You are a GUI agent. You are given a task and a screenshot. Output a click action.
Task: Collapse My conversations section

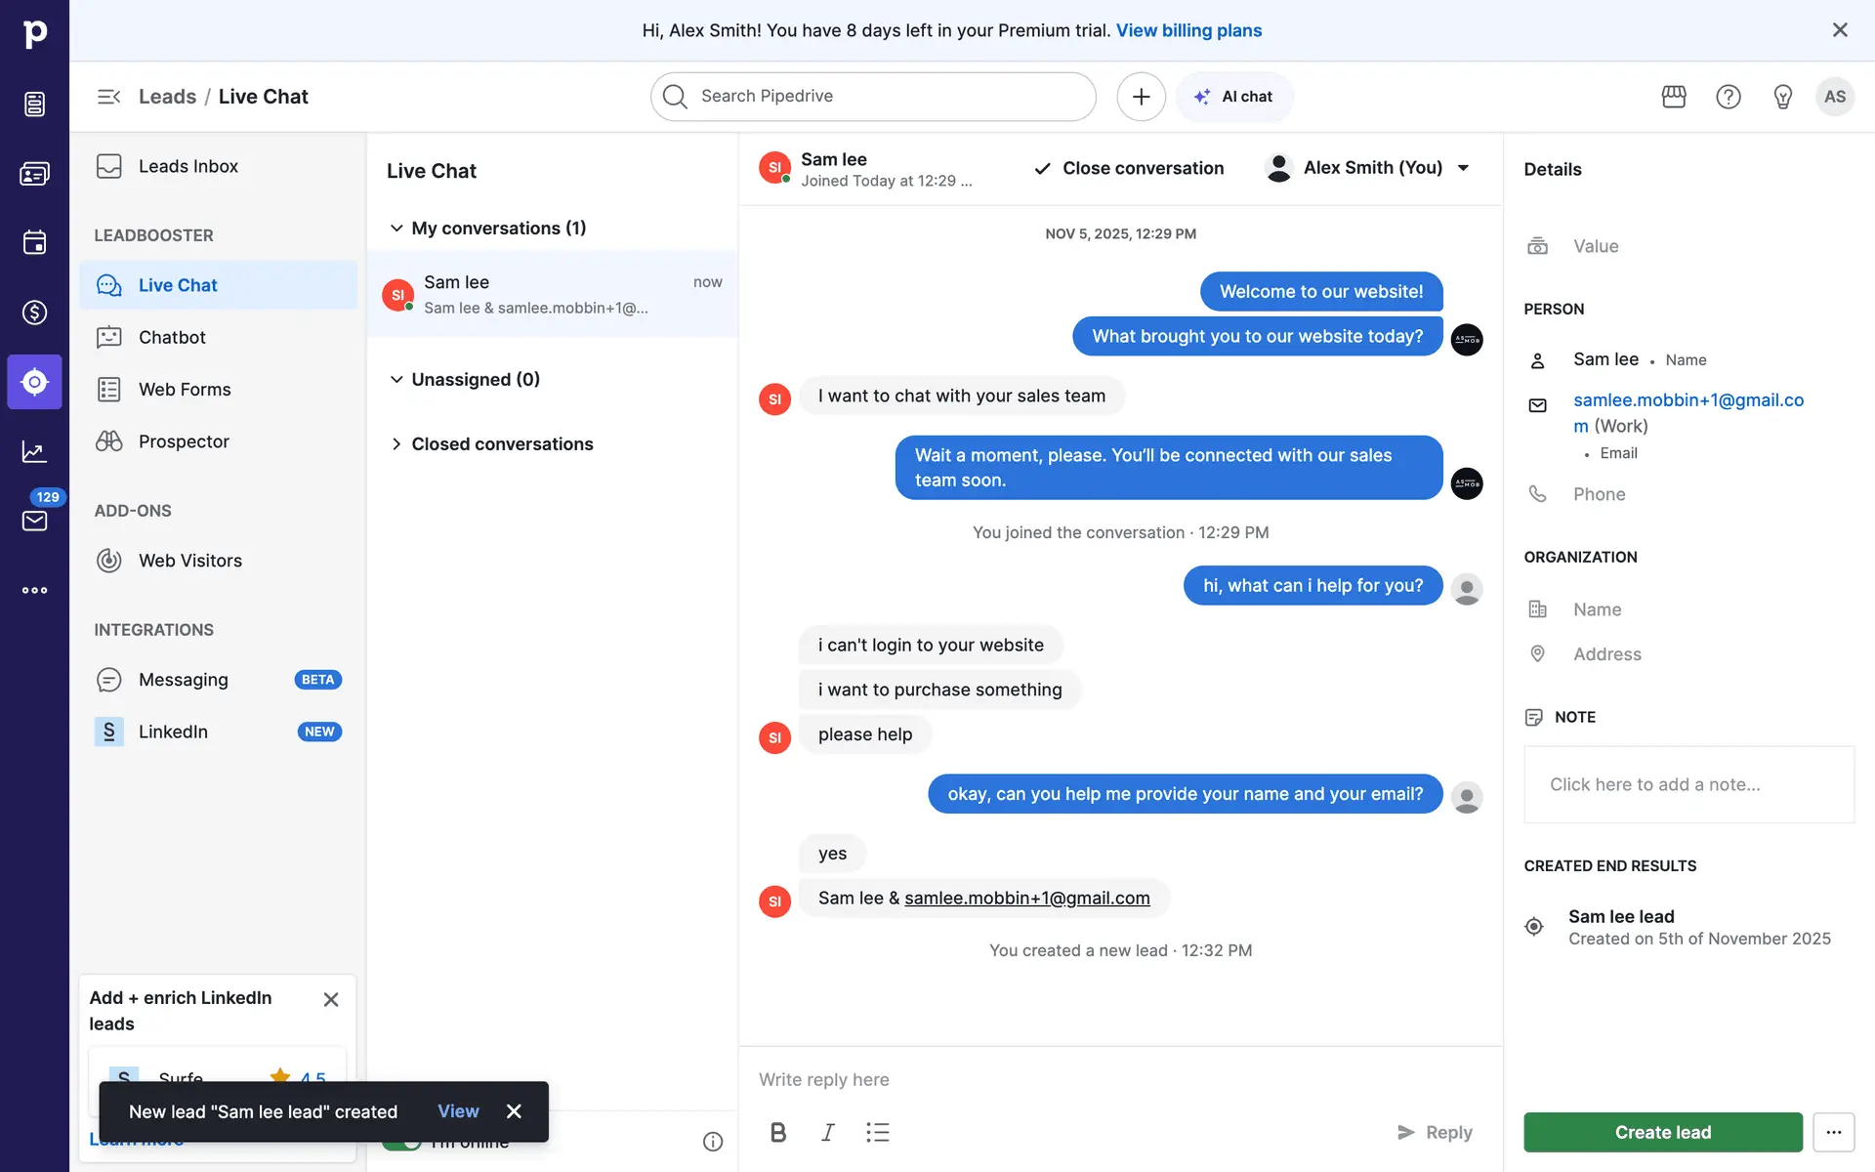click(396, 228)
